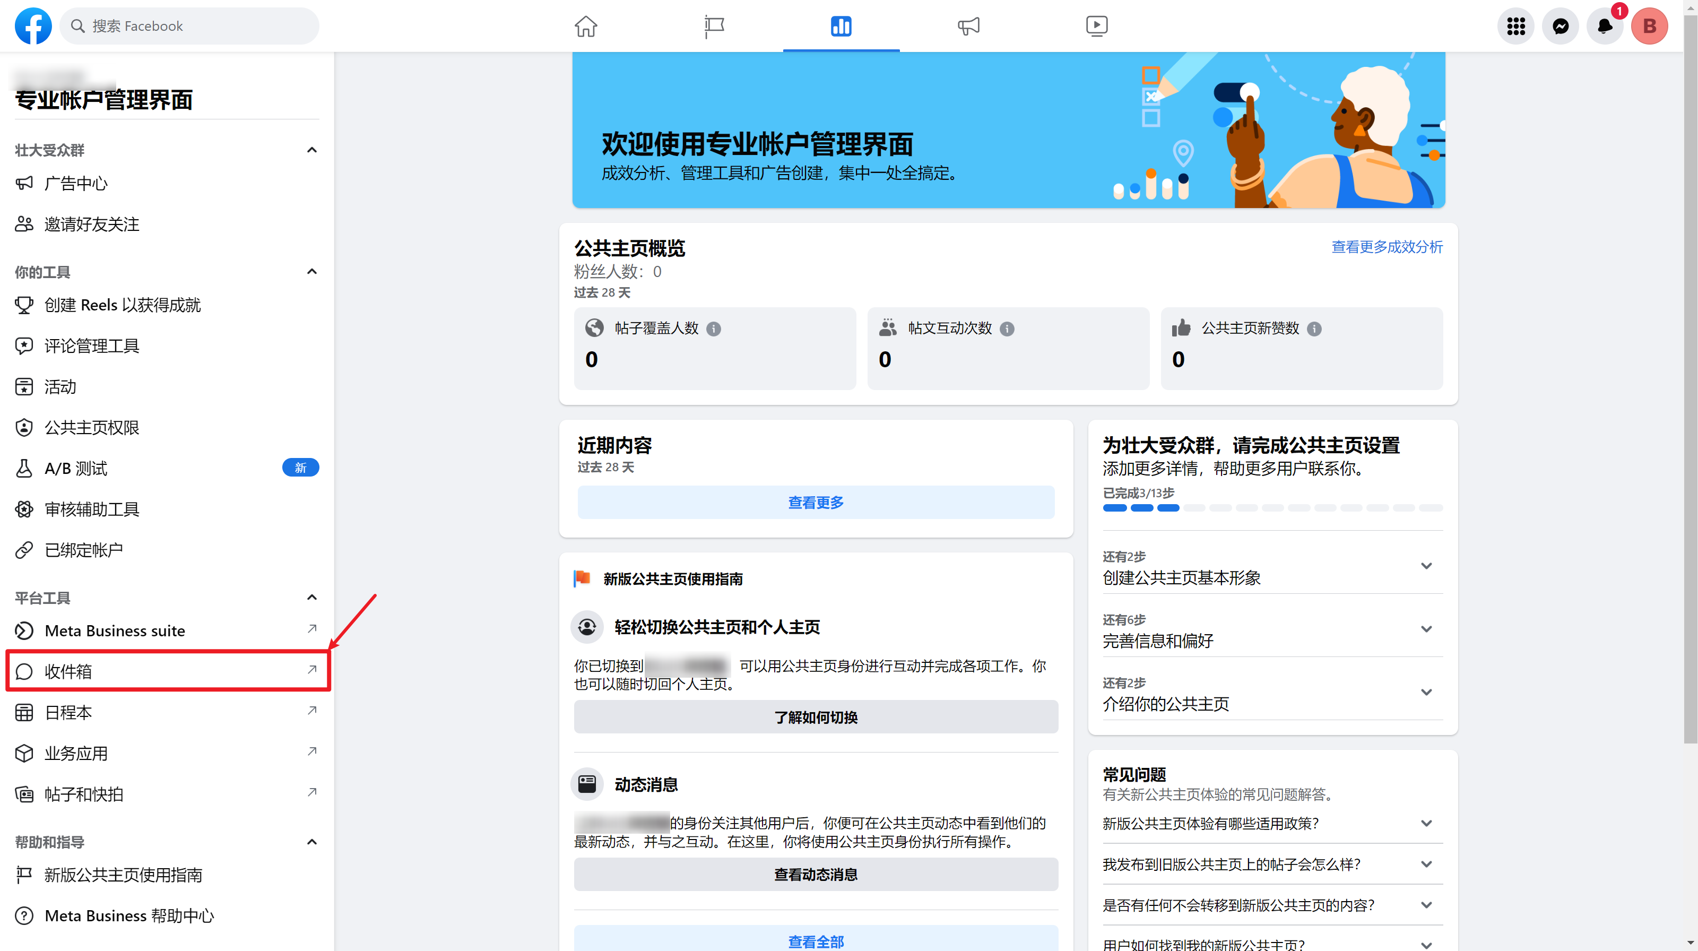Click the 帖文互动次数 people icon
This screenshot has width=1698, height=951.
point(887,327)
